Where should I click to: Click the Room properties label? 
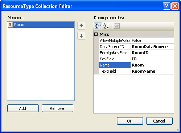(x=109, y=18)
